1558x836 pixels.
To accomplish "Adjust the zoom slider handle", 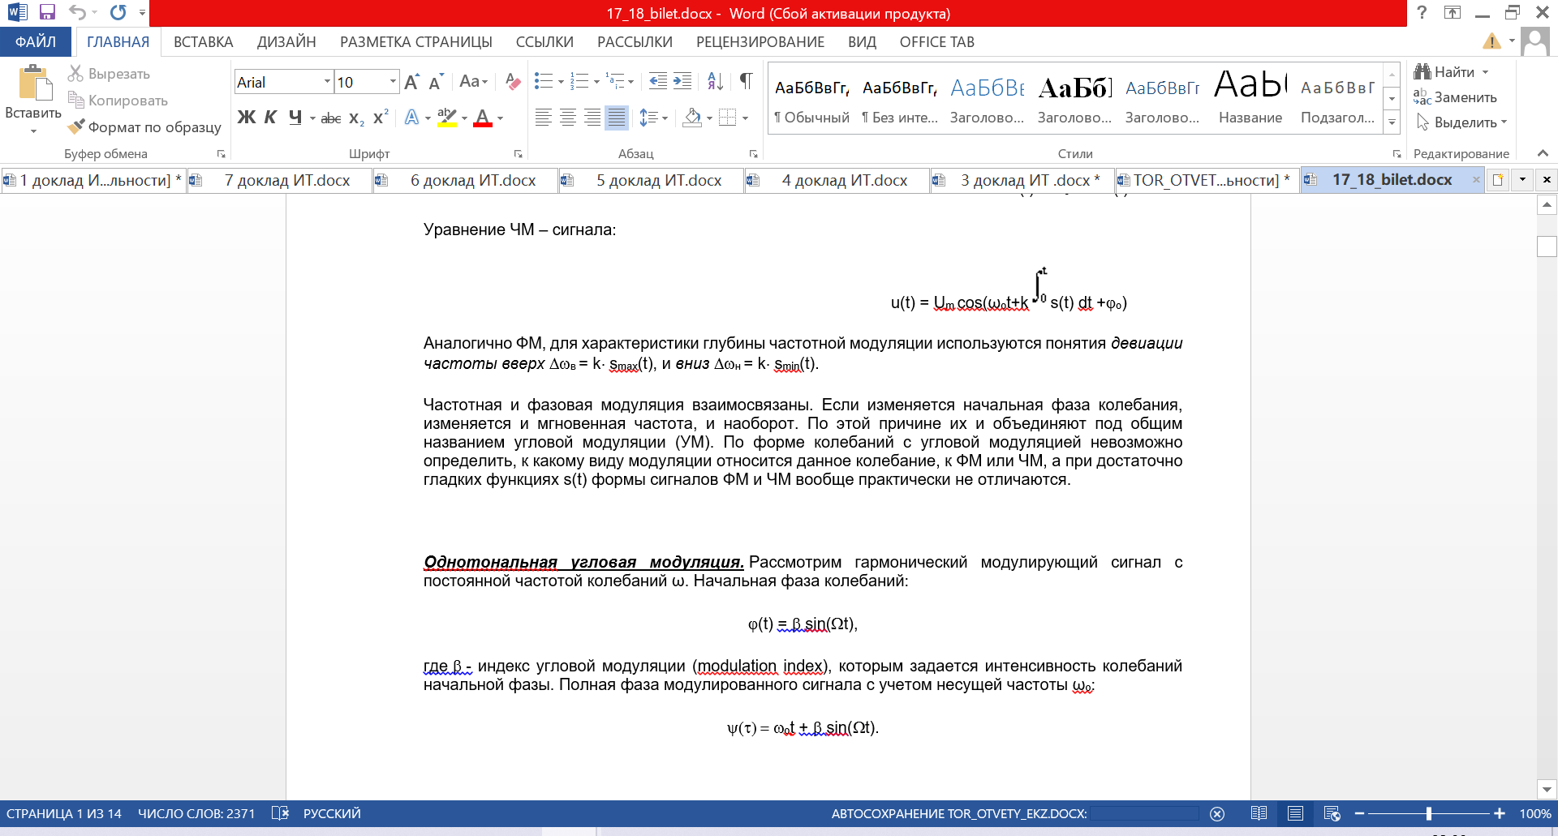I will [x=1429, y=813].
